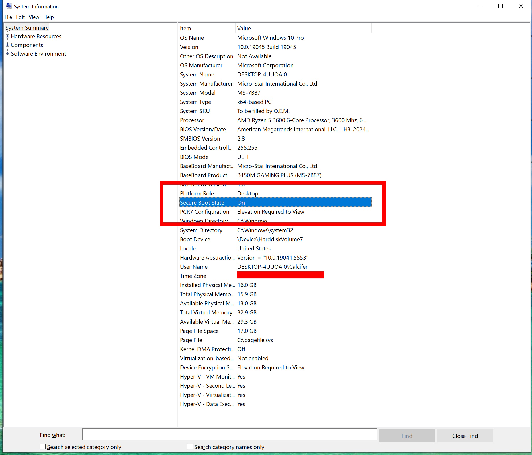532x455 pixels.
Task: Open the Edit menu
Action: [20, 17]
